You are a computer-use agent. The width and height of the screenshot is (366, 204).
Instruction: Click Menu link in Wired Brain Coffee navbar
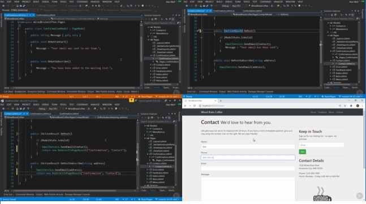click(331, 112)
